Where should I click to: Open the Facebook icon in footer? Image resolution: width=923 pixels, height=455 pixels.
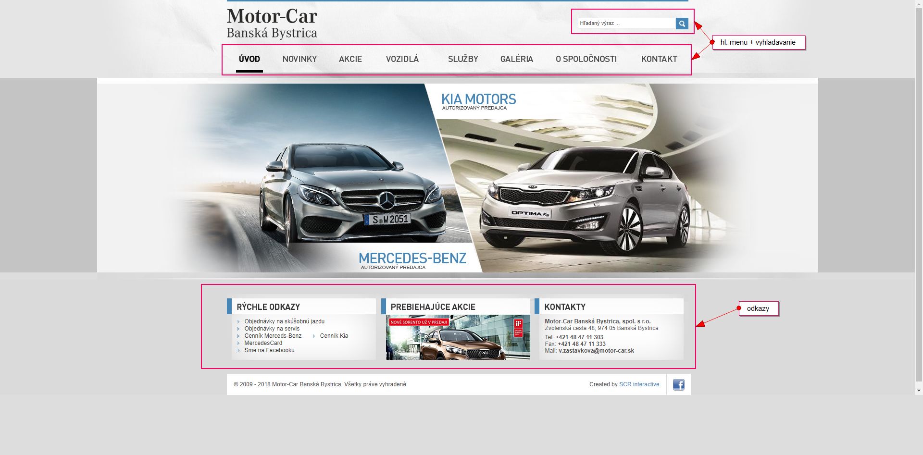[x=678, y=384]
